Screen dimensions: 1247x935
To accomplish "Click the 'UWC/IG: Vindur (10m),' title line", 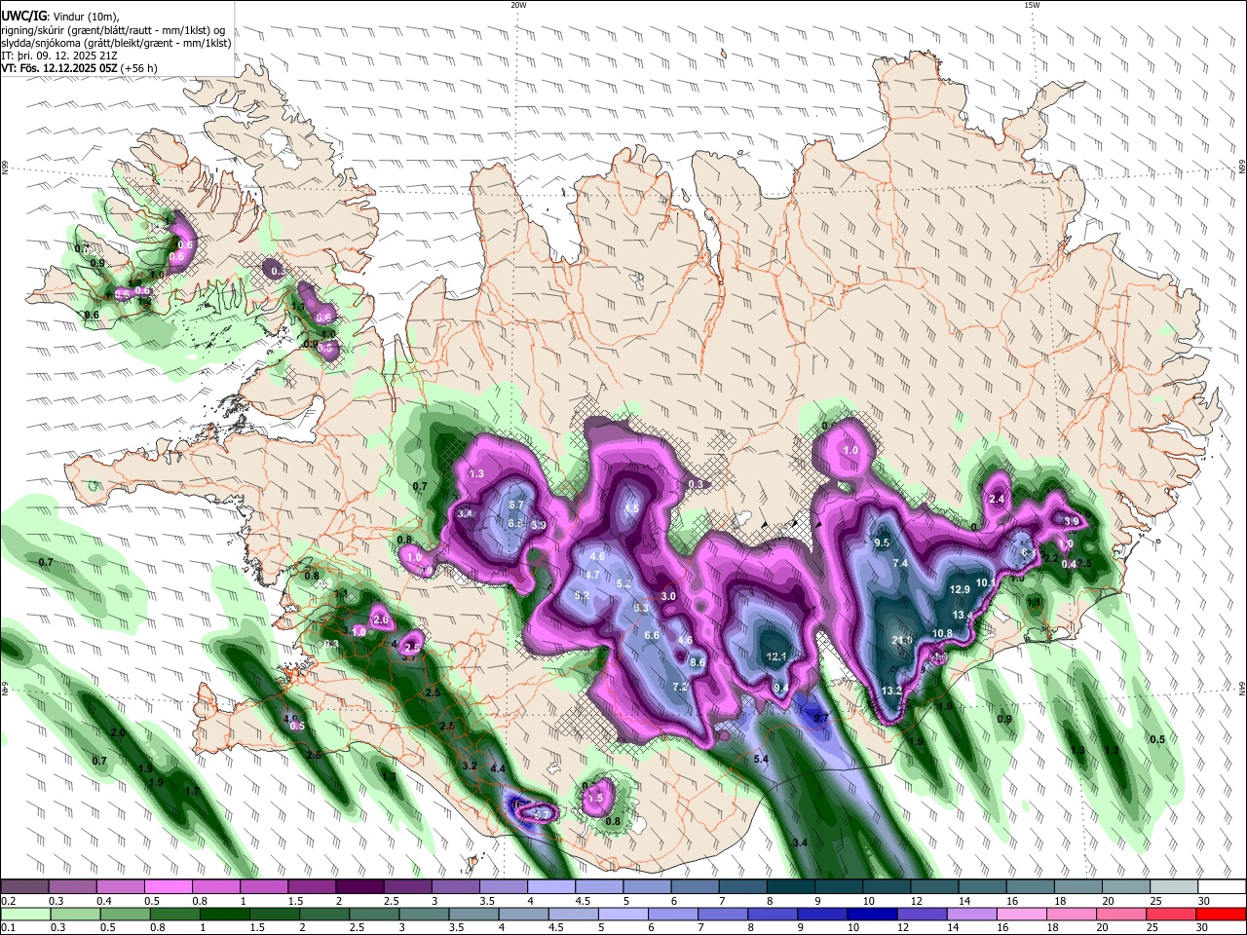I will coord(59,17).
